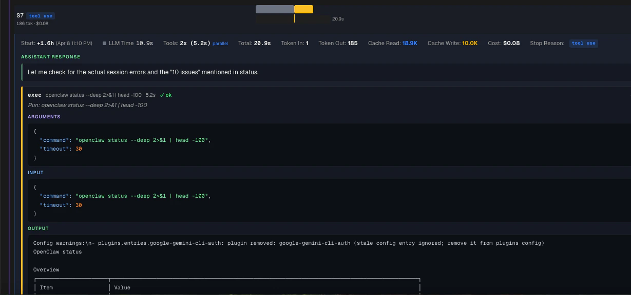Click the 'parallel' label after Tools
This screenshot has width=631, height=295.
220,44
